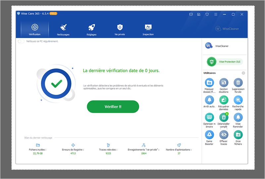This screenshot has width=265, height=179.
Task: Open the Réglages tab
Action: tap(91, 30)
